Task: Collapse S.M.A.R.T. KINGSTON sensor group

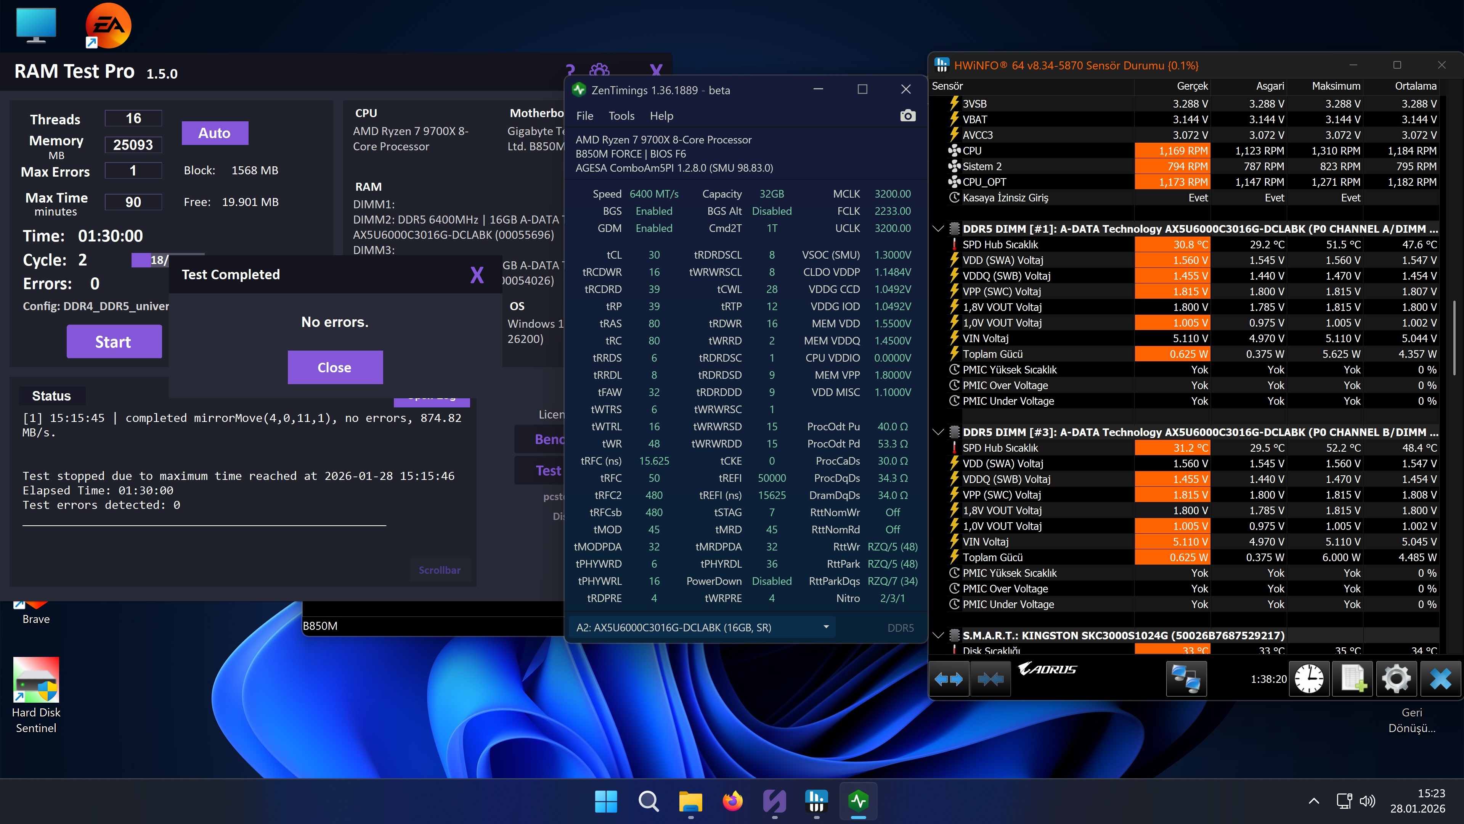Action: [939, 635]
